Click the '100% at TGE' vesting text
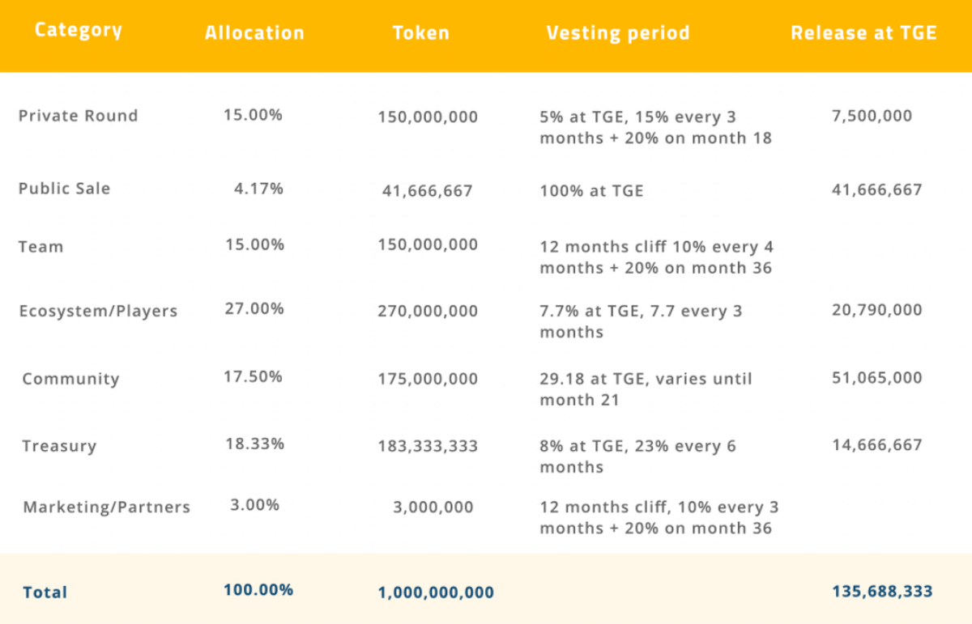Screen dimensions: 972x624 (591, 191)
